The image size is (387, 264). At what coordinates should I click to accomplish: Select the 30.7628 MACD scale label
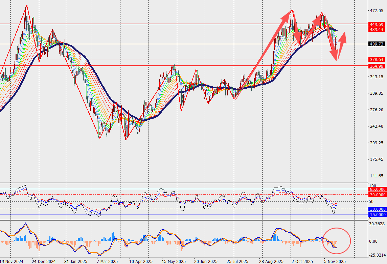[x=377, y=224]
